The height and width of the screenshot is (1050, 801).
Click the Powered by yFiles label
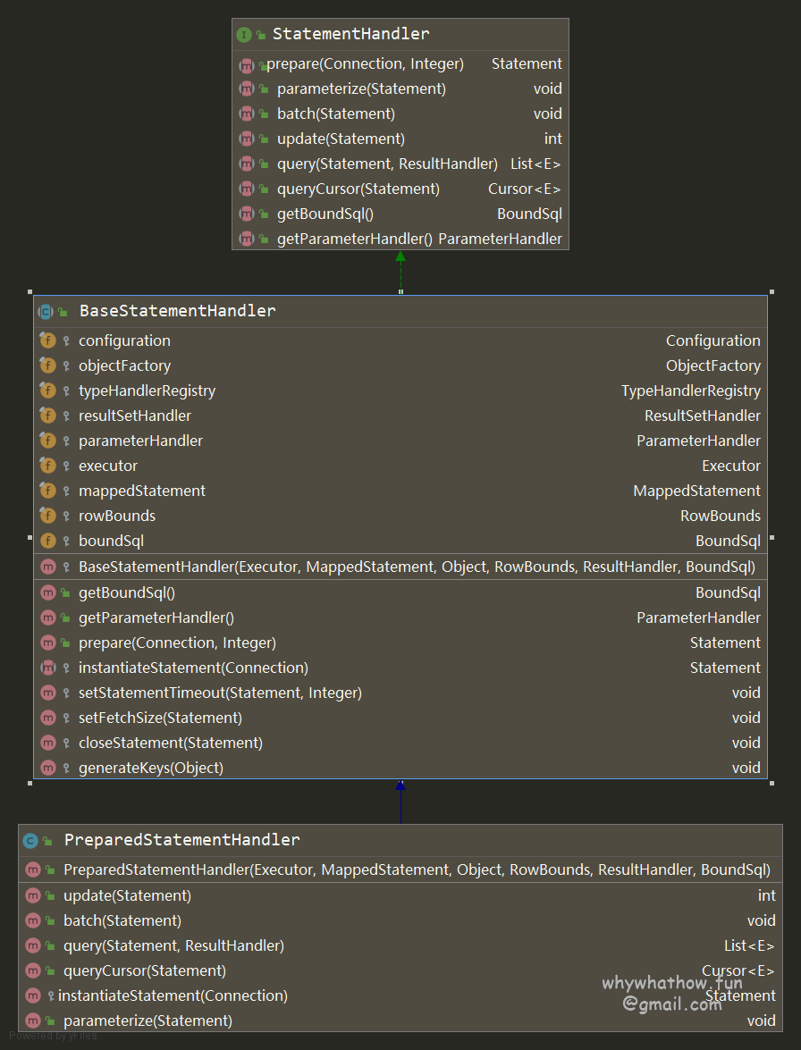pos(53,1036)
